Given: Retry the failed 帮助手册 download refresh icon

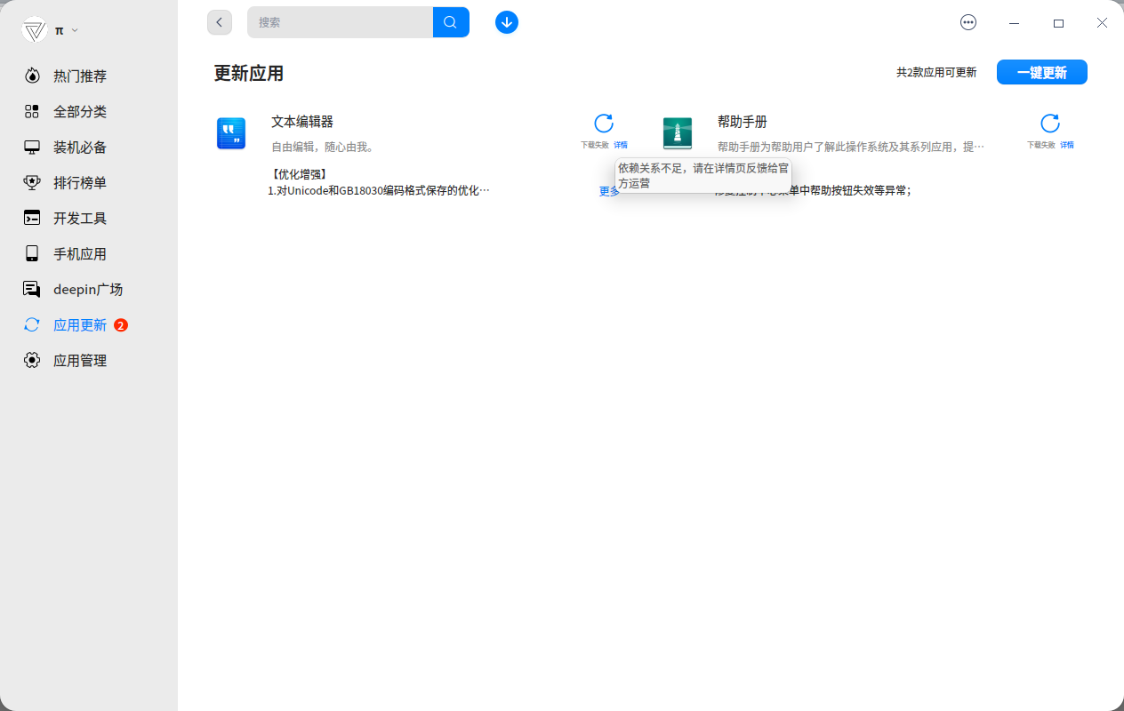Looking at the screenshot, I should point(1050,124).
